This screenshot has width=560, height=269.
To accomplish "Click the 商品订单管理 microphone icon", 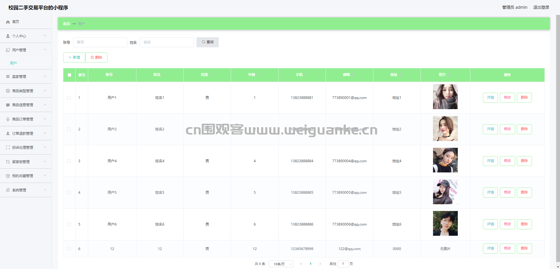I will point(8,119).
